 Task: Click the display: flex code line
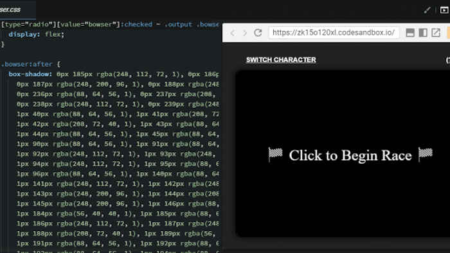(x=37, y=35)
